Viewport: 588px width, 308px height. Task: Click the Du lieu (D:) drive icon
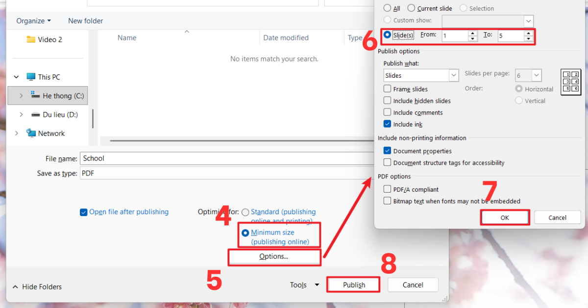click(36, 114)
